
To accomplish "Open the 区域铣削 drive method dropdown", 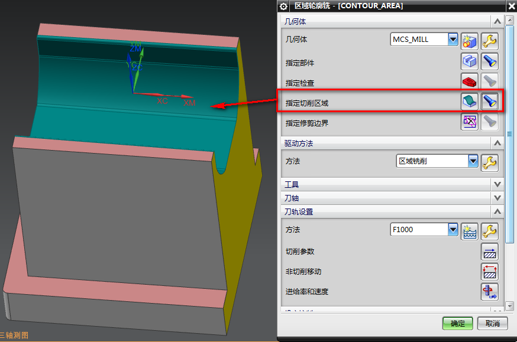I will 473,161.
